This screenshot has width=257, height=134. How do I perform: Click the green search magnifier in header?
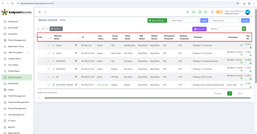(187, 12)
